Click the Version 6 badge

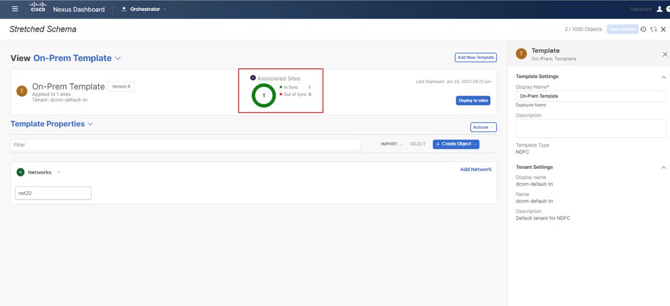(121, 86)
